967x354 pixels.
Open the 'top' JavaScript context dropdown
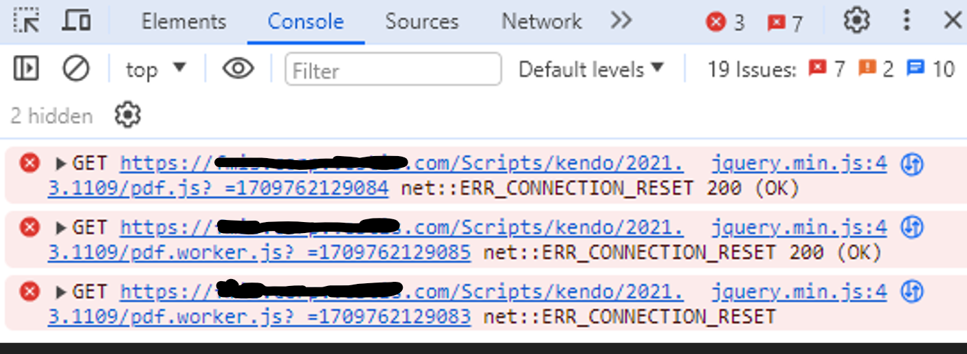tap(155, 69)
